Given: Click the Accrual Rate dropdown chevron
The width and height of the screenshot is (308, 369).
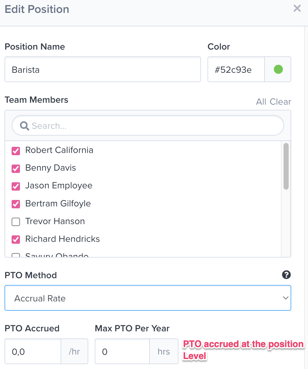Looking at the screenshot, I should 285,298.
